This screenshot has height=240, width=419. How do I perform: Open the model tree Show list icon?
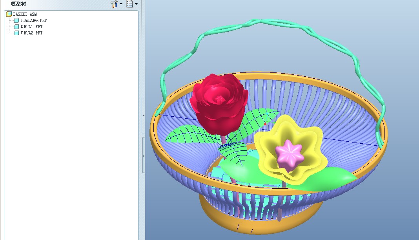pos(129,4)
